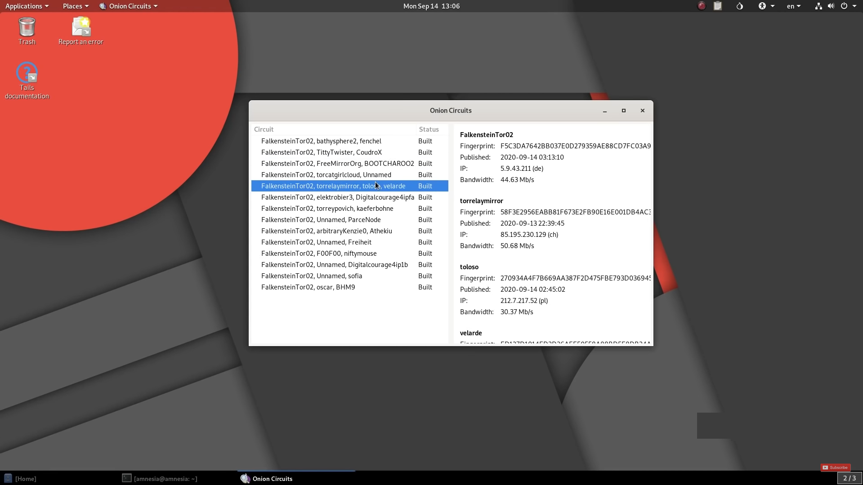Open the accessibility menu icon
863x485 pixels.
(766, 6)
